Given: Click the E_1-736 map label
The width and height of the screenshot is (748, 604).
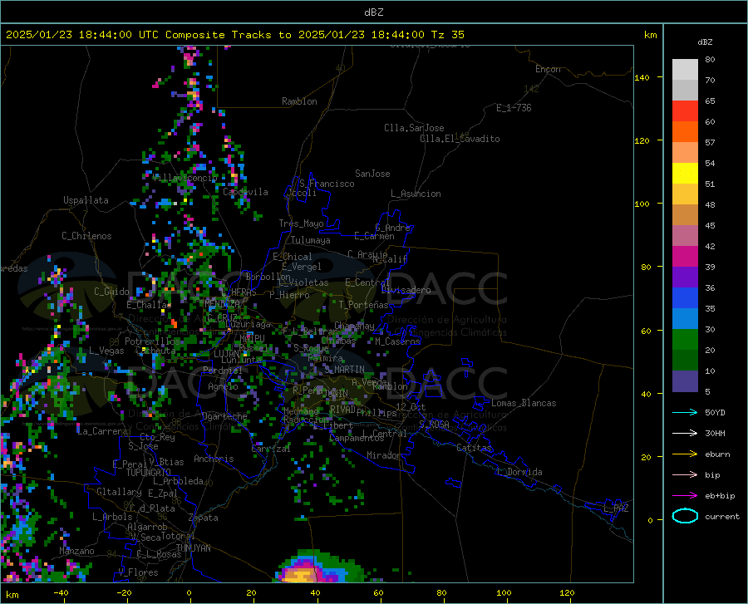Looking at the screenshot, I should (x=514, y=108).
